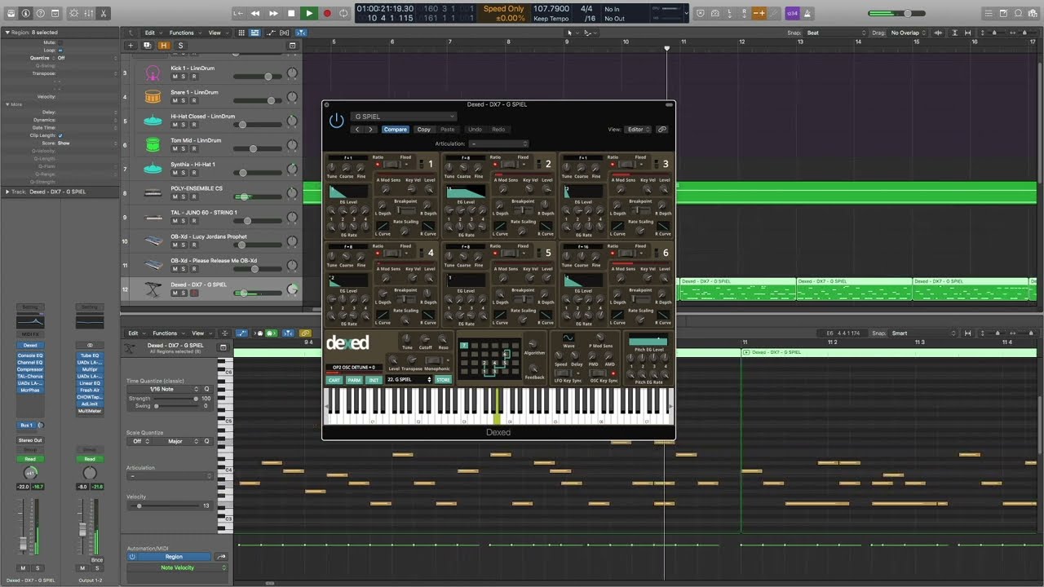
Task: Toggle the Dexed plugin power button
Action: point(336,121)
